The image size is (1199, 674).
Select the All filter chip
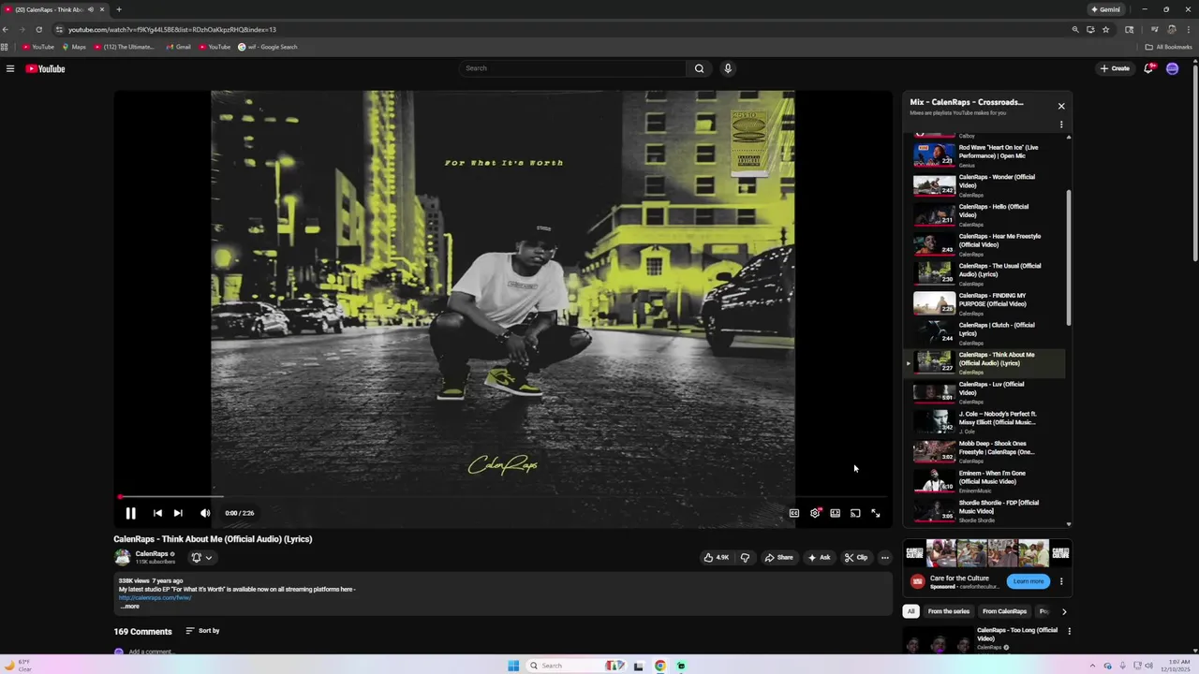[x=910, y=611]
